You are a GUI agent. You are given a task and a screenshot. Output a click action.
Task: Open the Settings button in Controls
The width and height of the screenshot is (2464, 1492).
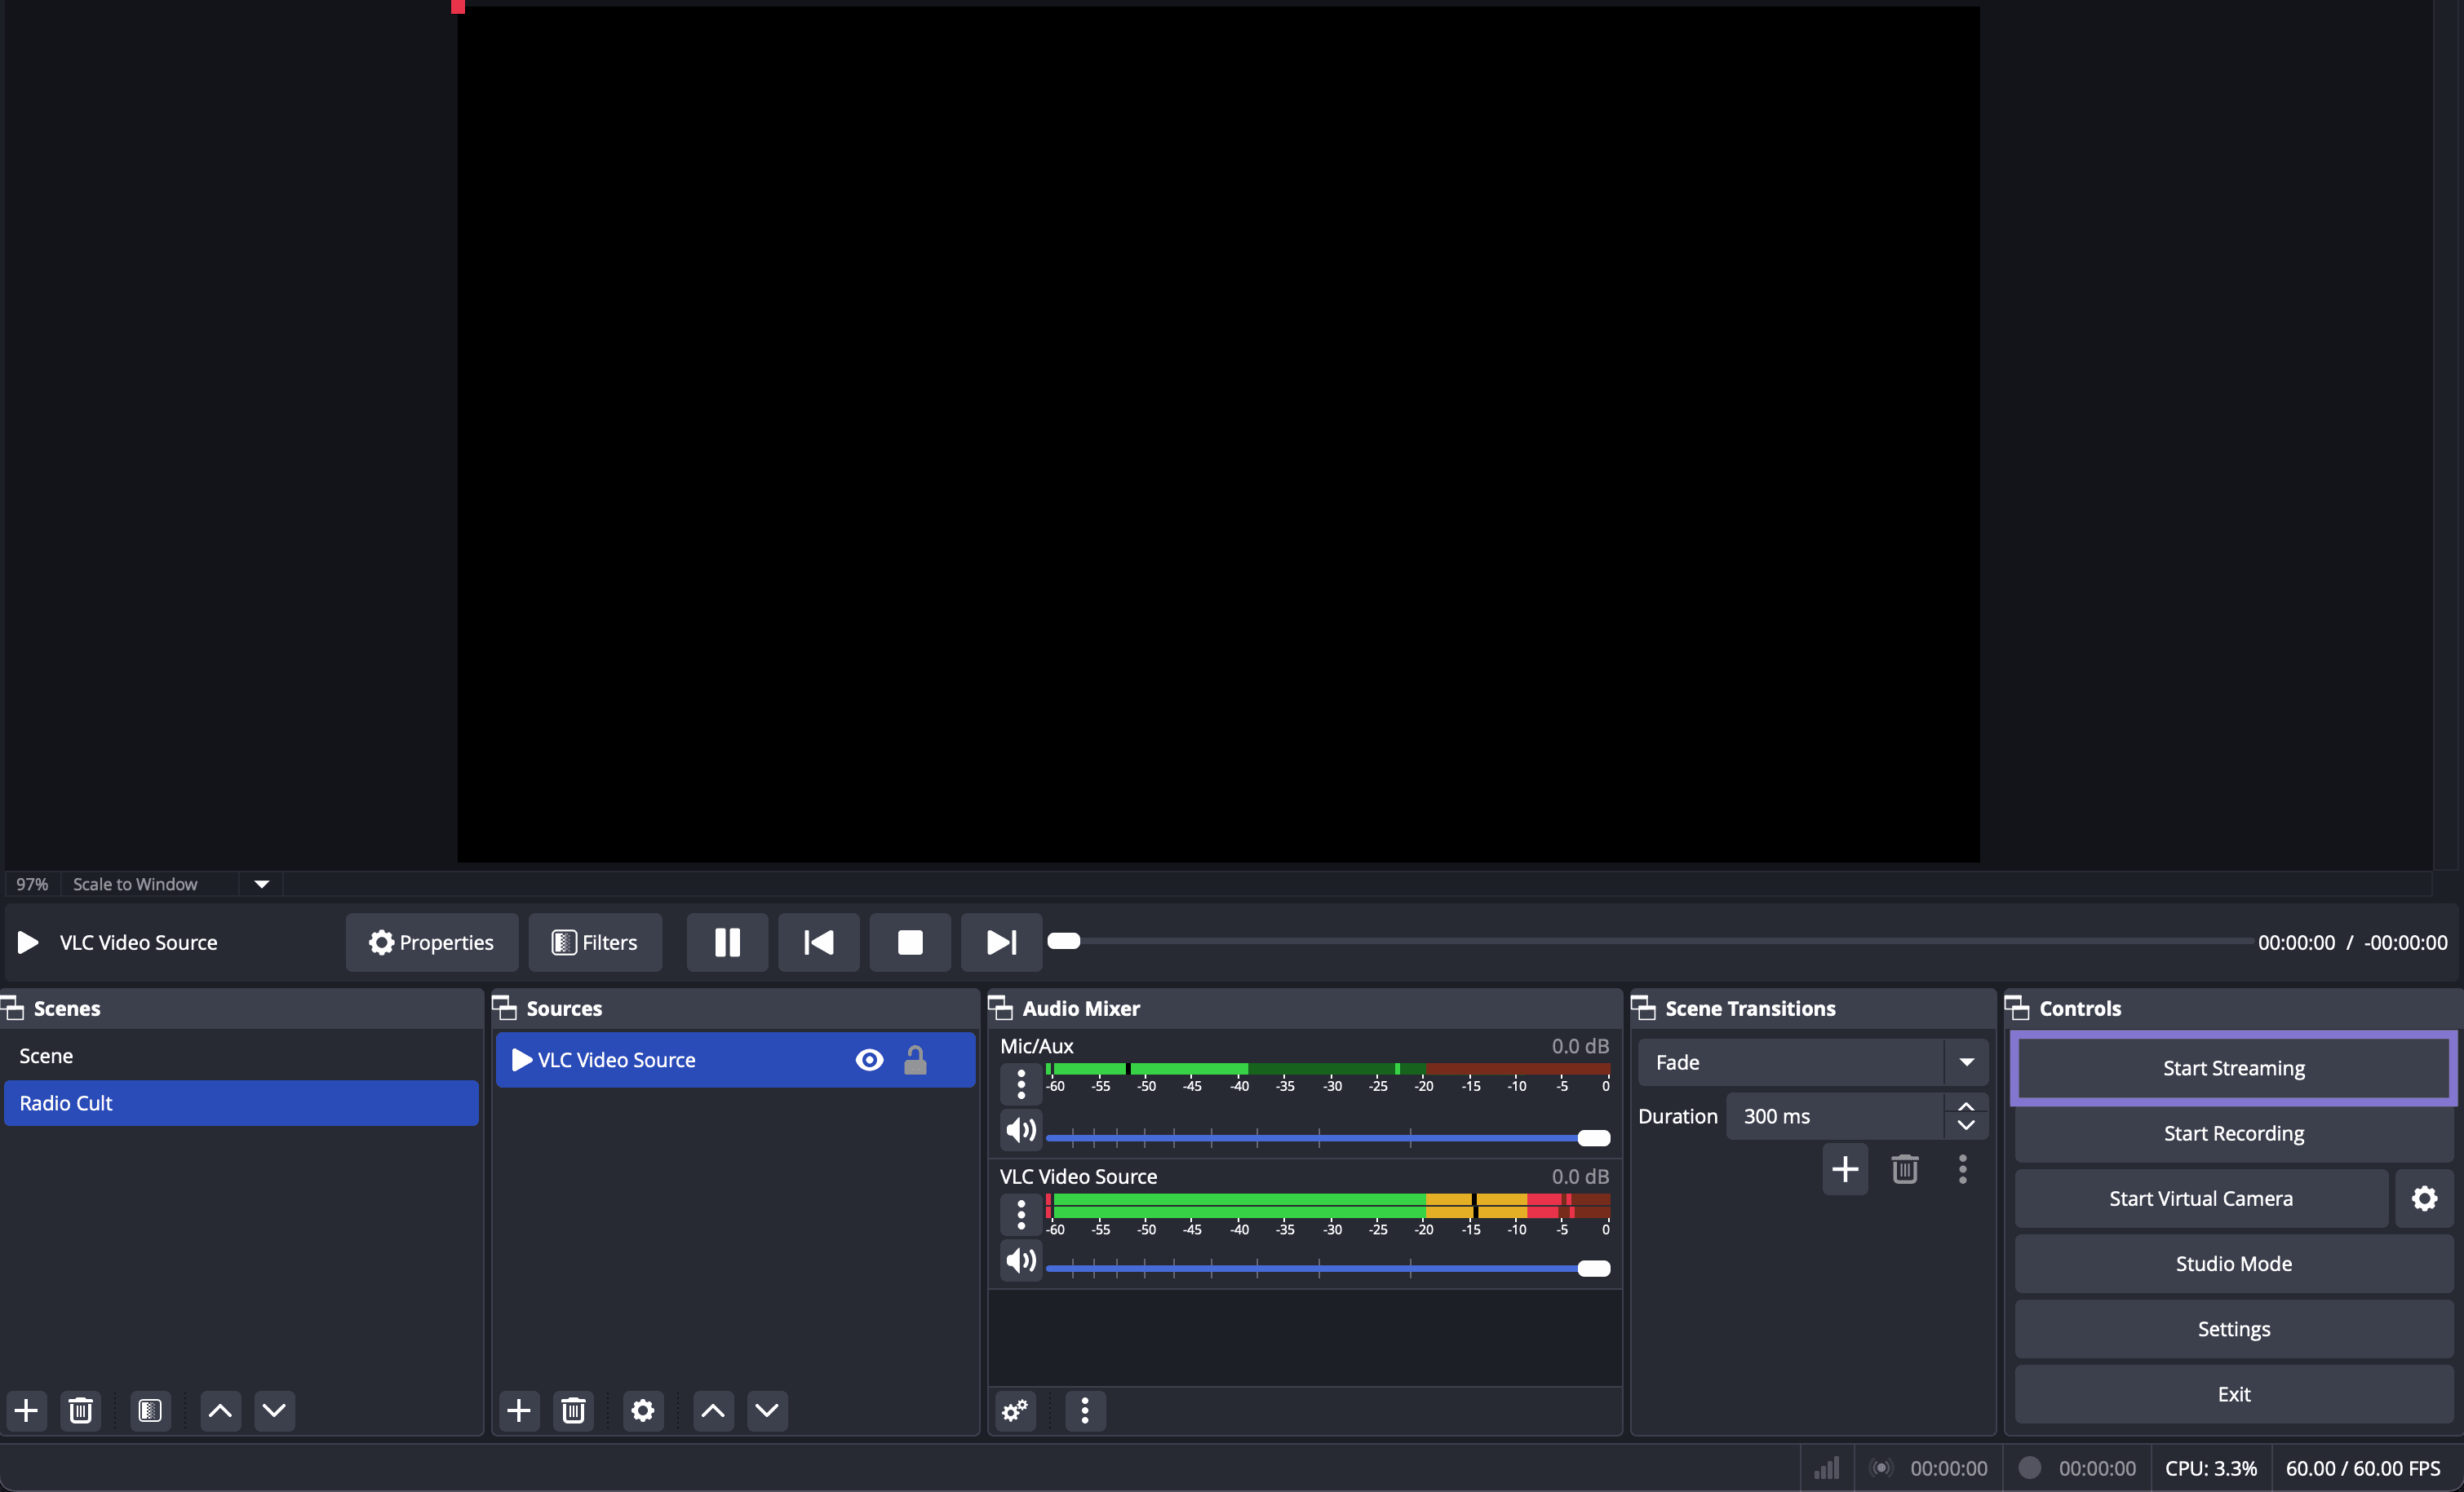[x=2233, y=1328]
